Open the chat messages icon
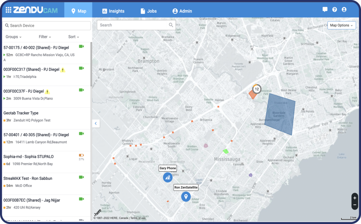 [x=325, y=10]
